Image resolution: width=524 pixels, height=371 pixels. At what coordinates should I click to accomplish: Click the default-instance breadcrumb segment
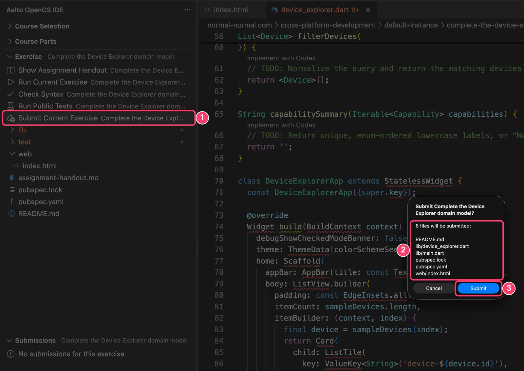click(411, 25)
